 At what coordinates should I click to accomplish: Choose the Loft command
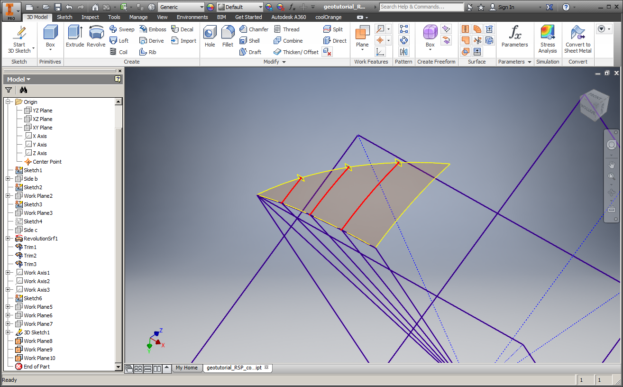(119, 41)
